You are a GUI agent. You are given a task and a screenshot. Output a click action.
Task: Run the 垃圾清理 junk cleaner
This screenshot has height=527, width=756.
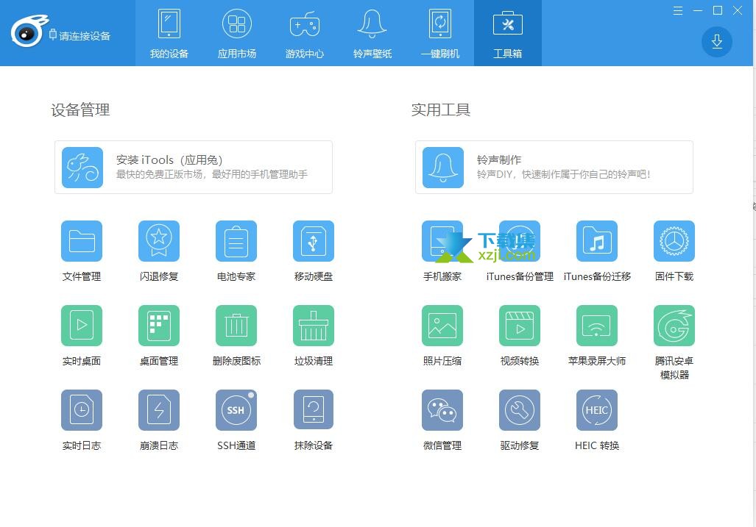314,326
